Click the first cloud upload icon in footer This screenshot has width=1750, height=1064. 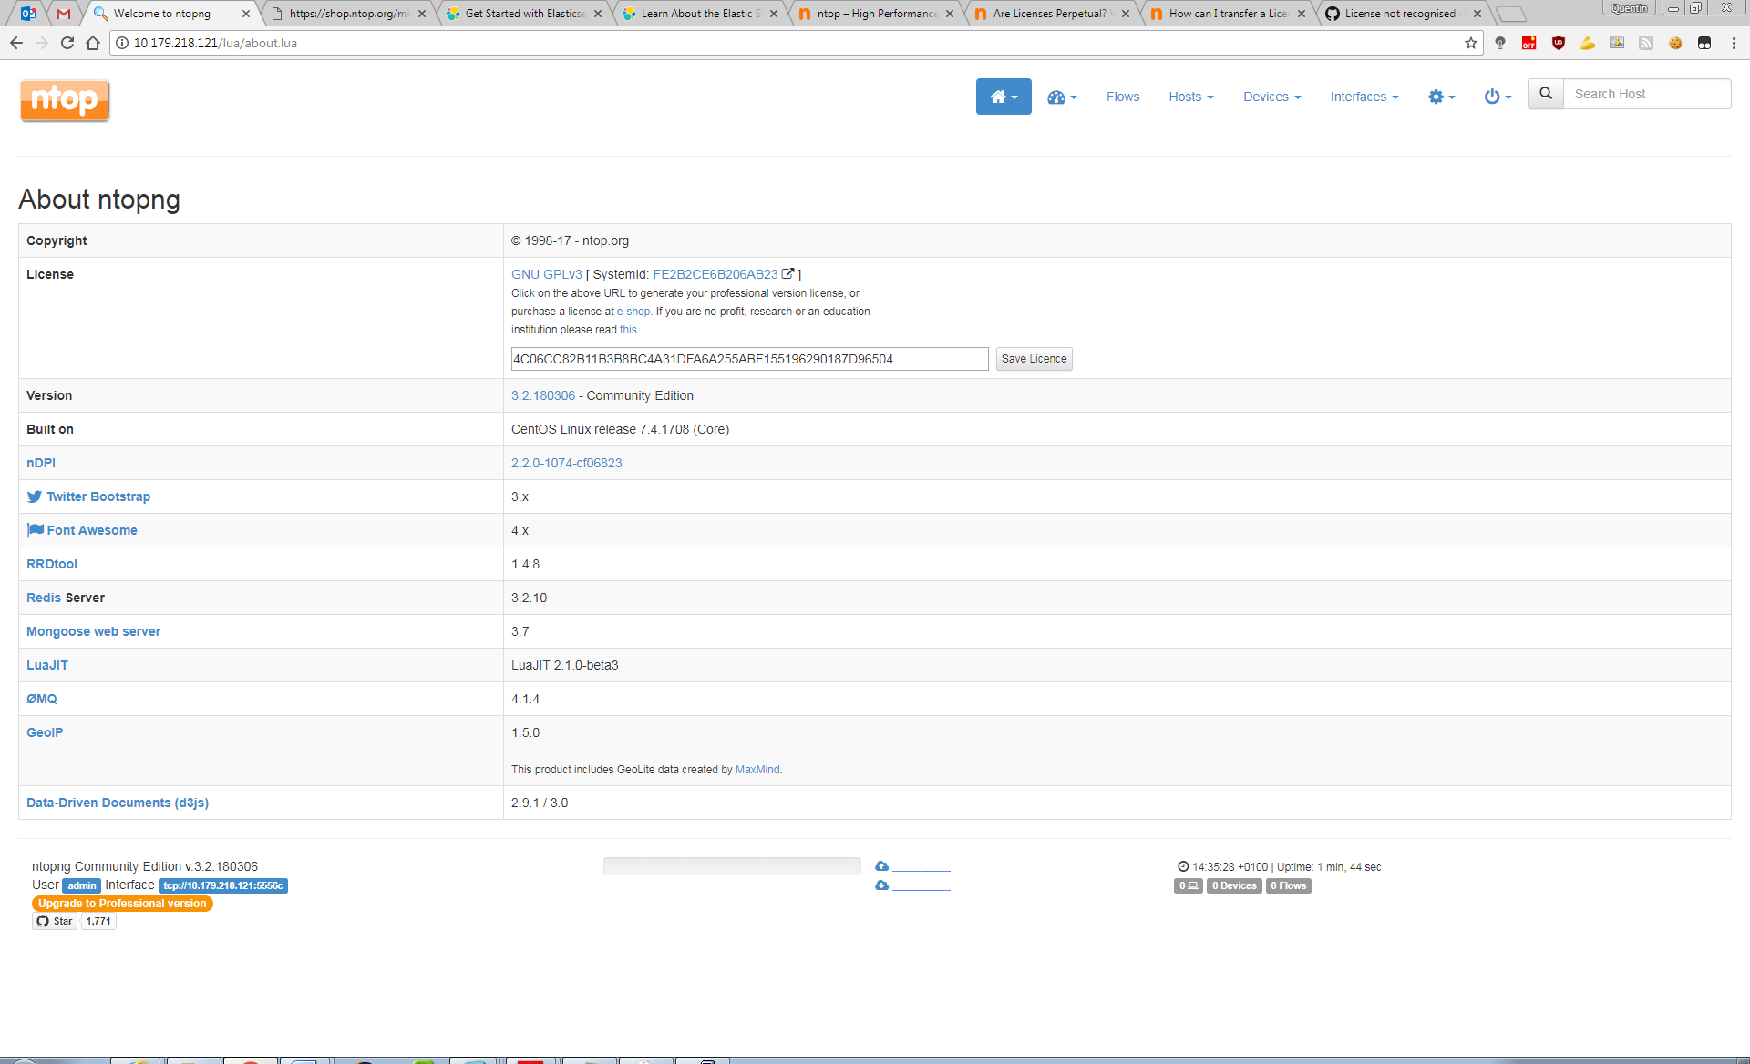pyautogui.click(x=880, y=866)
